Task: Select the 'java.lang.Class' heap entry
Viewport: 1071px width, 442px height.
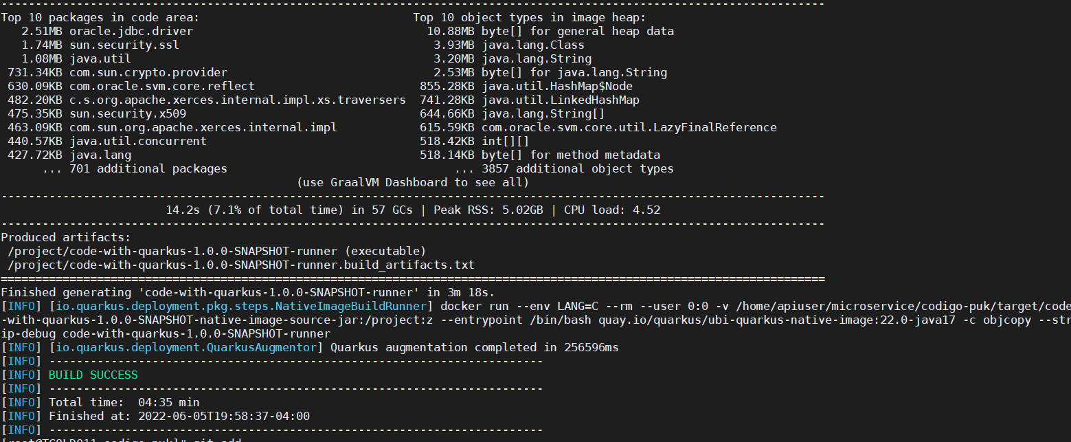Action: (x=533, y=45)
